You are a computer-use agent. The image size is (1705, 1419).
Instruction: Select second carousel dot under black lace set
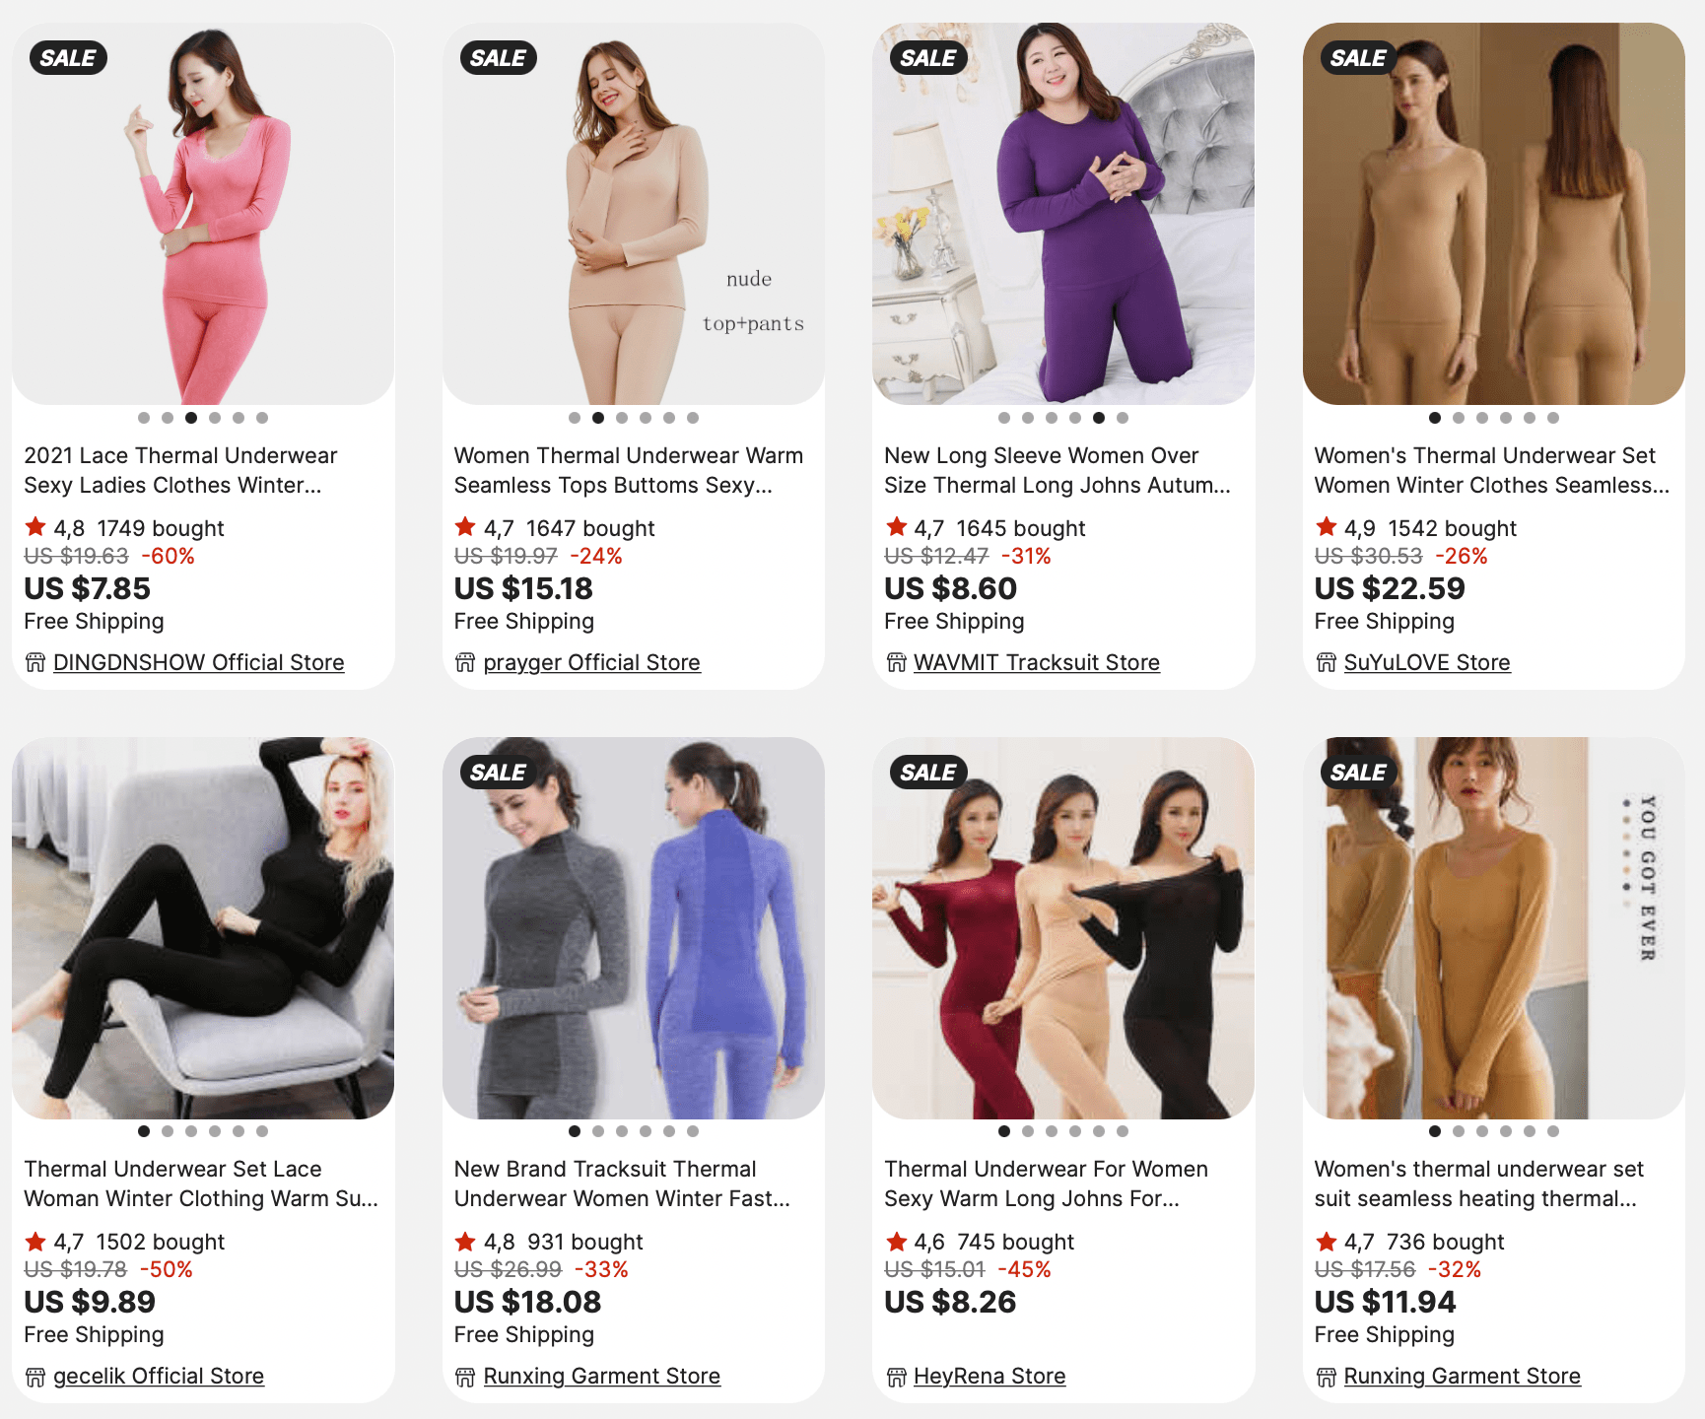[168, 1131]
